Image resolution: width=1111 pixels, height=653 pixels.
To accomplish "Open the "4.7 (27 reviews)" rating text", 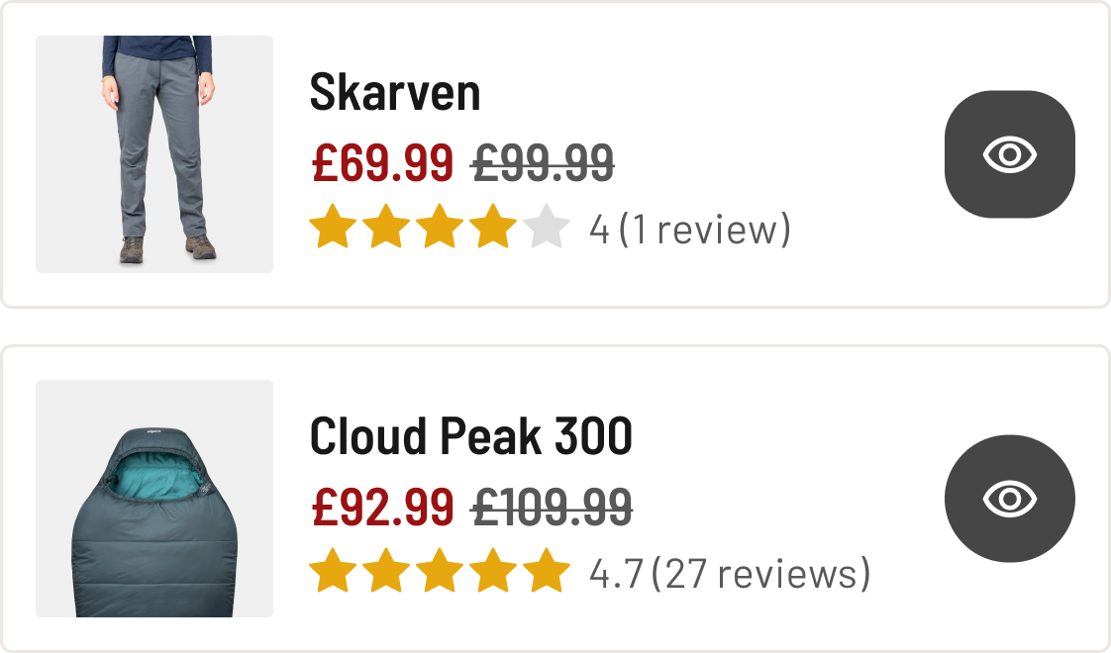I will click(x=730, y=574).
